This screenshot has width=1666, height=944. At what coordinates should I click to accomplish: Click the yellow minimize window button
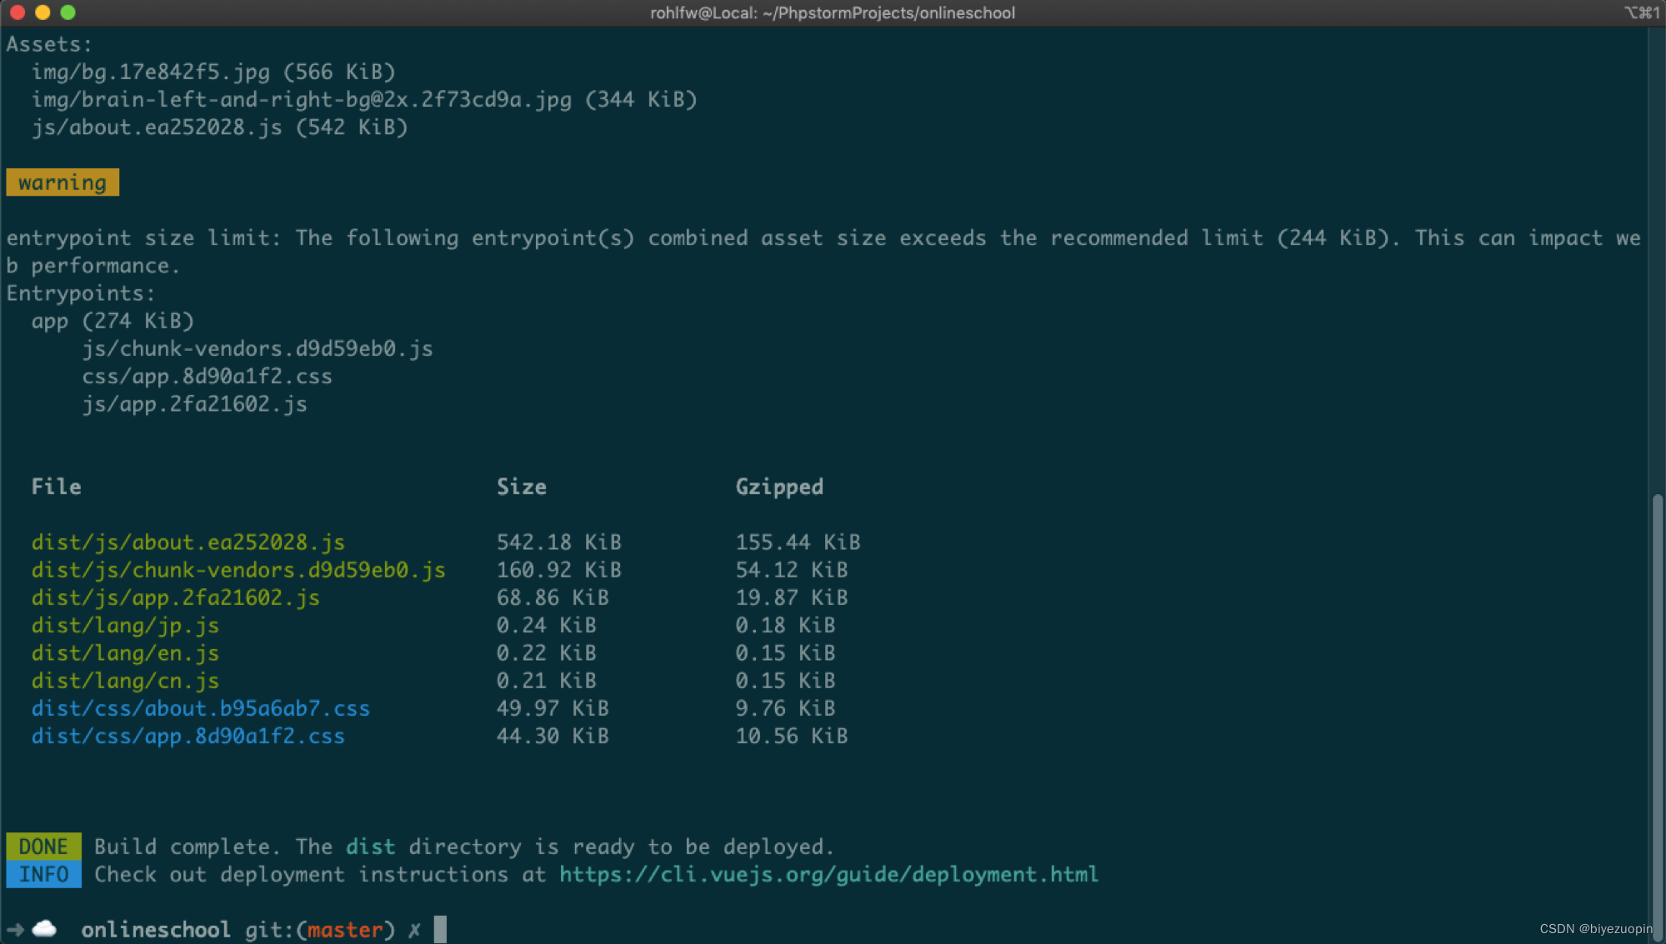(x=43, y=12)
